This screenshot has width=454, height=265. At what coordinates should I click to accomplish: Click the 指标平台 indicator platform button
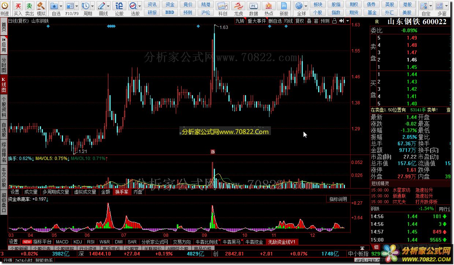37,242
